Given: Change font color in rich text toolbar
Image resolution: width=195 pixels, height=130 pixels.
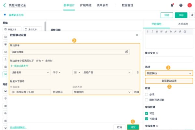Looking at the screenshot, I should pos(166,32).
